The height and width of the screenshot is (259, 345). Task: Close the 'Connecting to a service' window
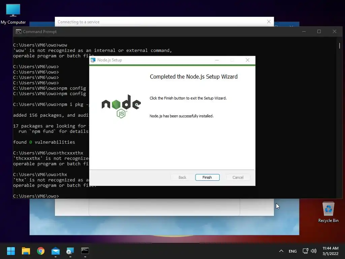pos(269,22)
